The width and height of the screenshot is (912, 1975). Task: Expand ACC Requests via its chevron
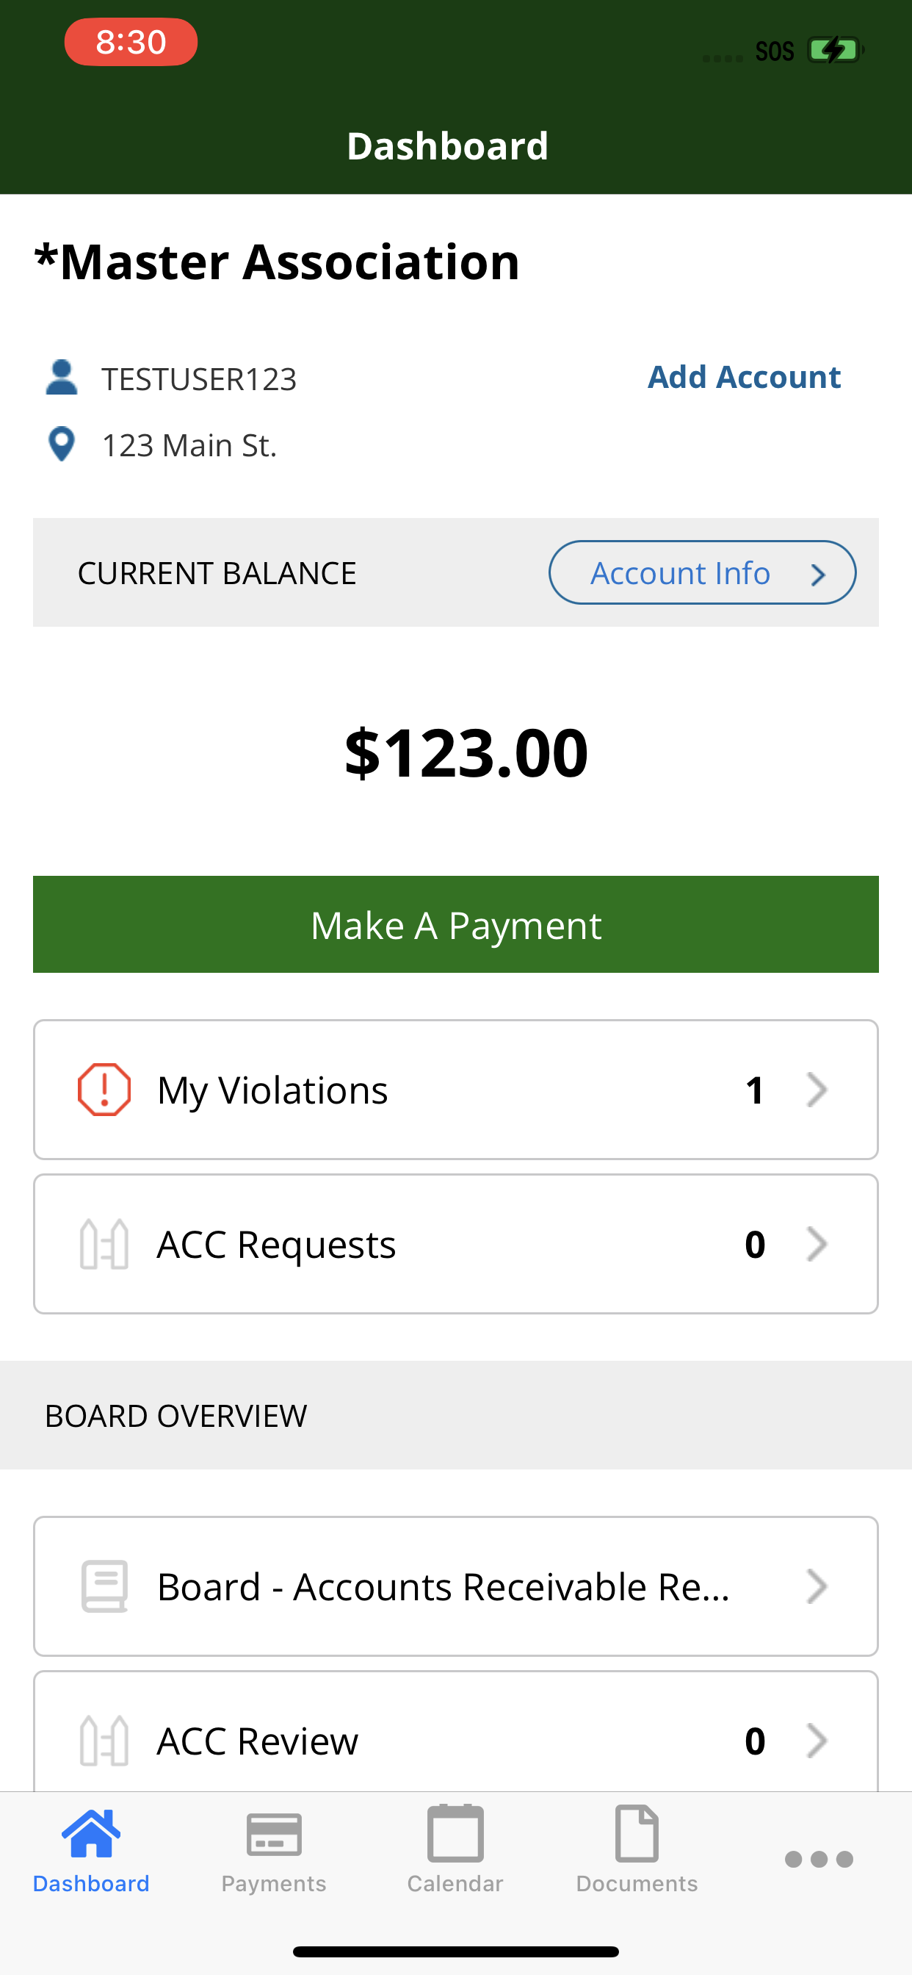817,1244
